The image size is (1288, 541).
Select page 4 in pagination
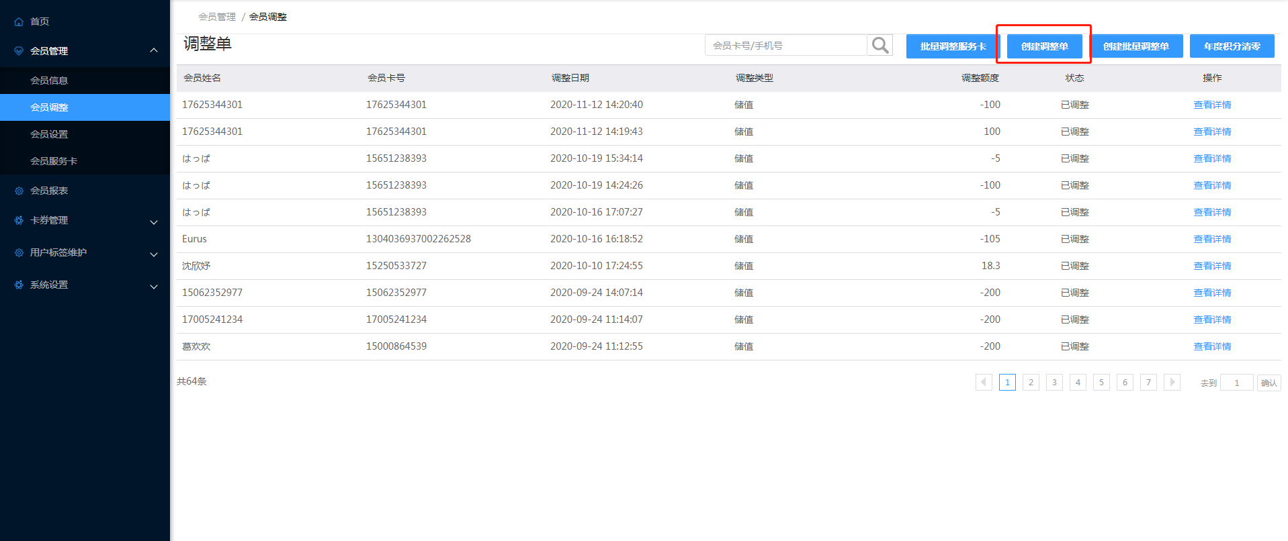[1078, 382]
